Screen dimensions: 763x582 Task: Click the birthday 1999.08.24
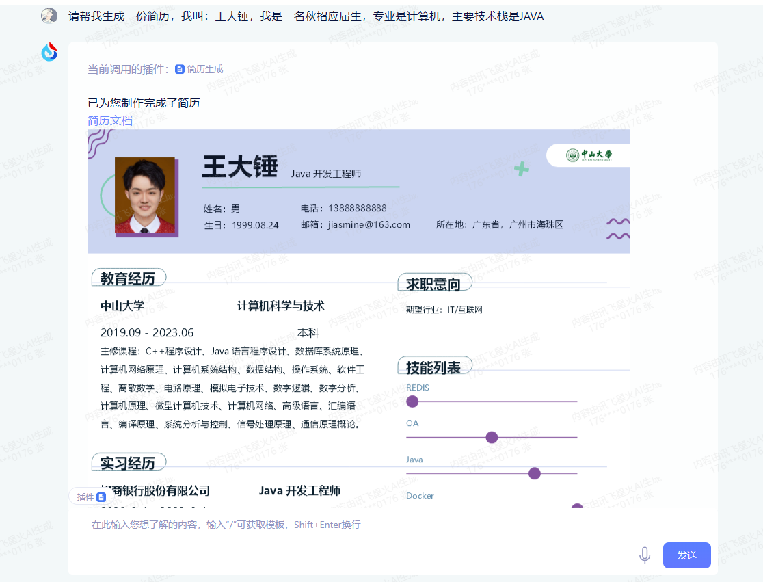255,225
